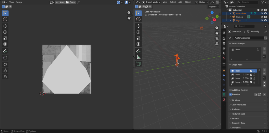Viewport: 269px width, 133px height.
Task: Uncheck the Collection exclude checkbox
Action: 258,10
